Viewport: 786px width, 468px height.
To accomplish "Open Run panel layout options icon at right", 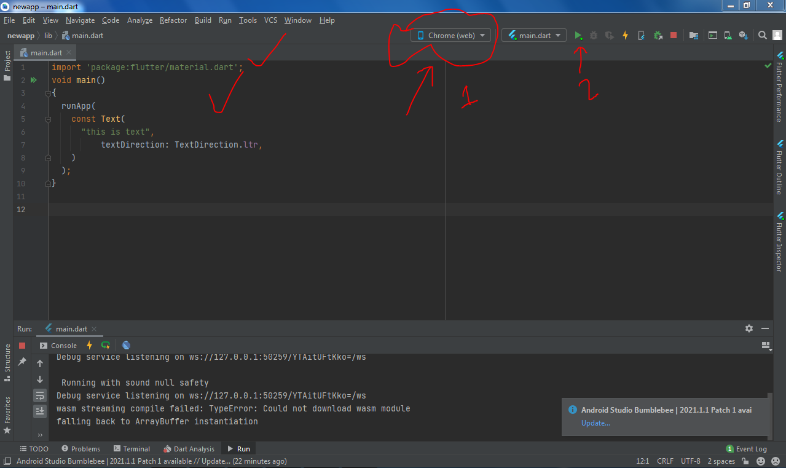I will coord(766,346).
